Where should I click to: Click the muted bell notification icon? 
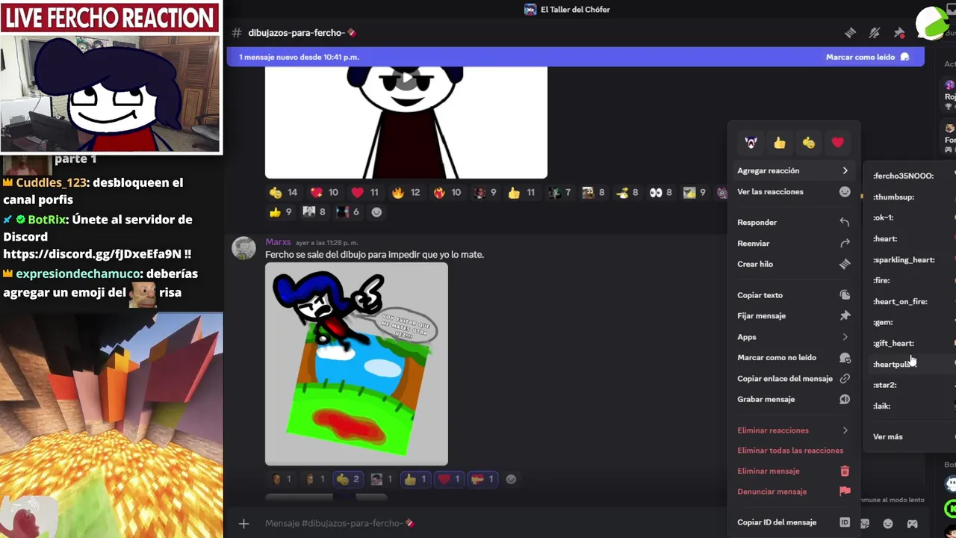[874, 33]
